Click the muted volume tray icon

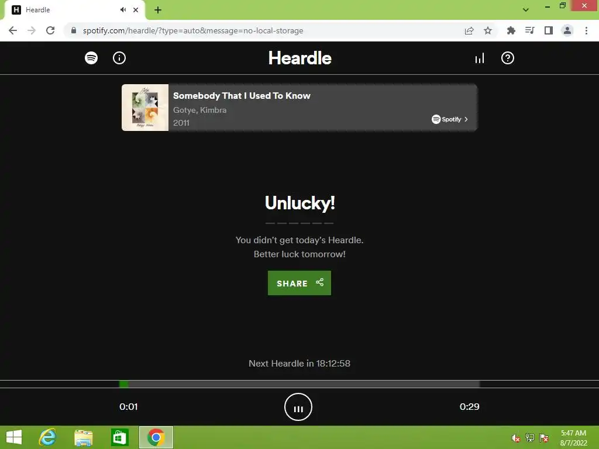click(516, 438)
